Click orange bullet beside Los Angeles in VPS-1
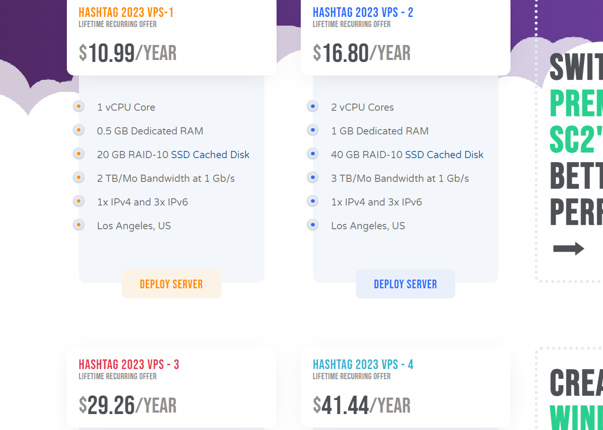This screenshot has width=603, height=430. coord(78,225)
